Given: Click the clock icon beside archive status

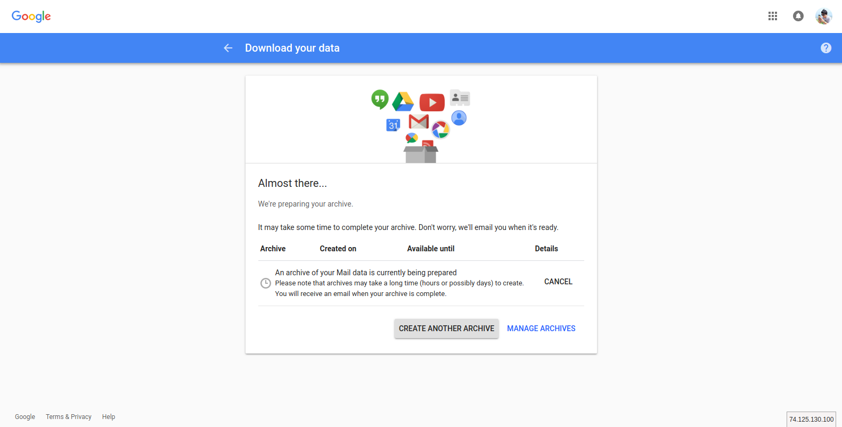Looking at the screenshot, I should (x=265, y=283).
